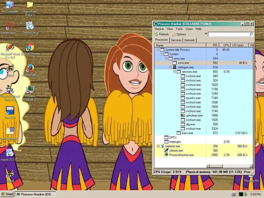Open the Options toolbar button
This screenshot has height=198, width=264.
[179, 34]
